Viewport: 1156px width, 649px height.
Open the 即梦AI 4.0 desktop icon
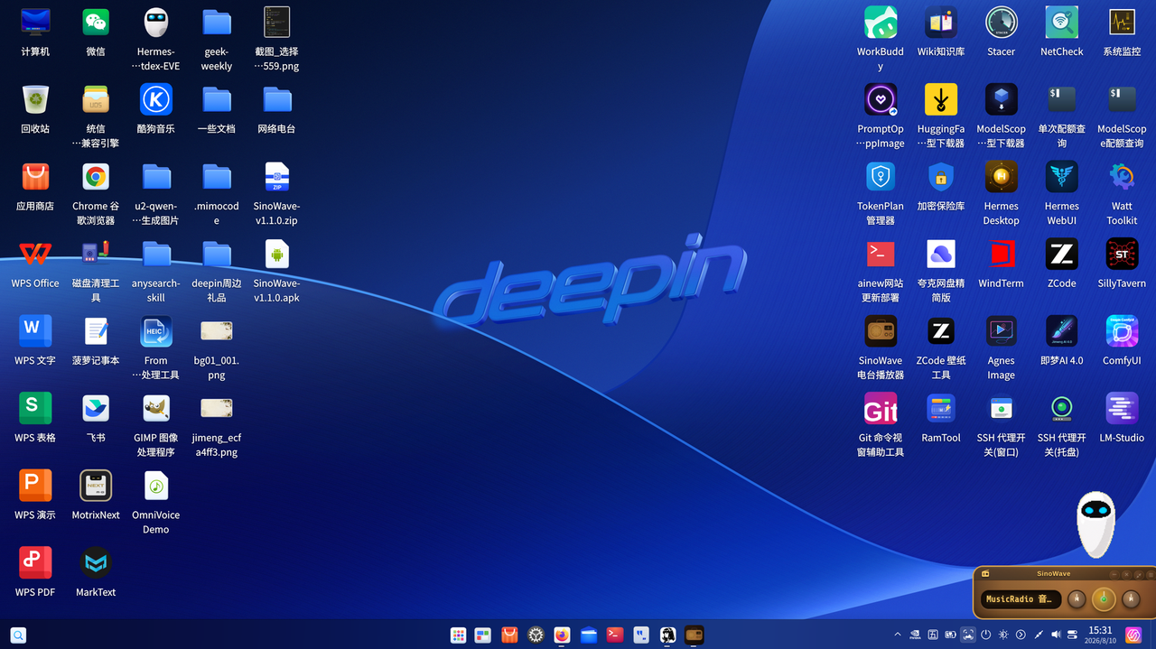coord(1062,331)
